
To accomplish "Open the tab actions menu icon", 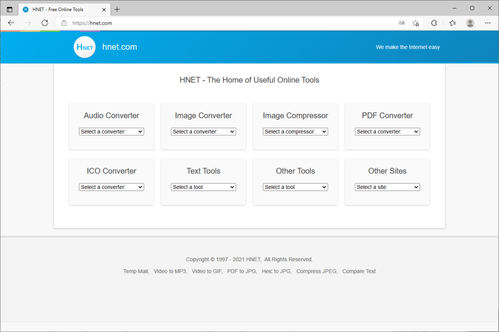I will tap(10, 10).
